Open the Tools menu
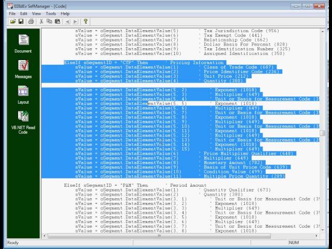Screen dimensions: 332x249 pos(51,13)
